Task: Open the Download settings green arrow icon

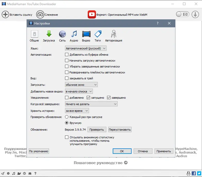Action: pos(49,34)
